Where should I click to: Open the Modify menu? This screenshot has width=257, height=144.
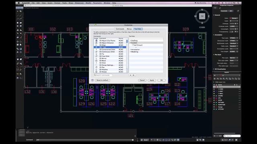88,3
